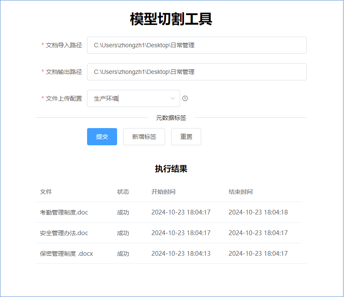Click 成功 status in the 考勤管理制度.doc row
The height and width of the screenshot is (297, 344).
[x=123, y=212]
